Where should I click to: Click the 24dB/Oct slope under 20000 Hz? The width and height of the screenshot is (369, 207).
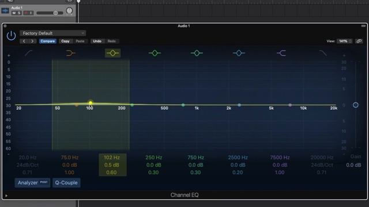(x=322, y=165)
